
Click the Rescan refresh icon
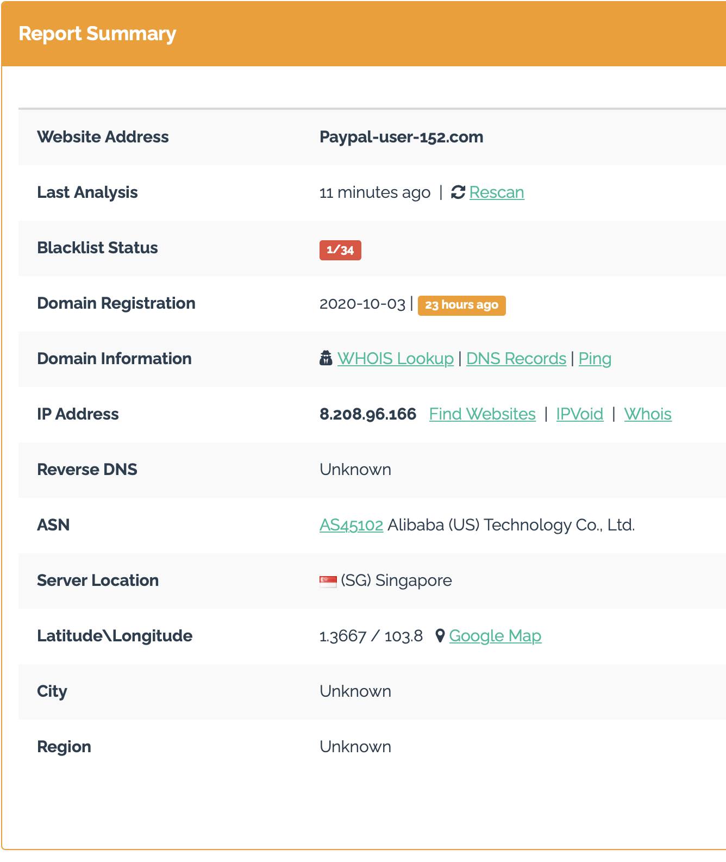pyautogui.click(x=458, y=192)
